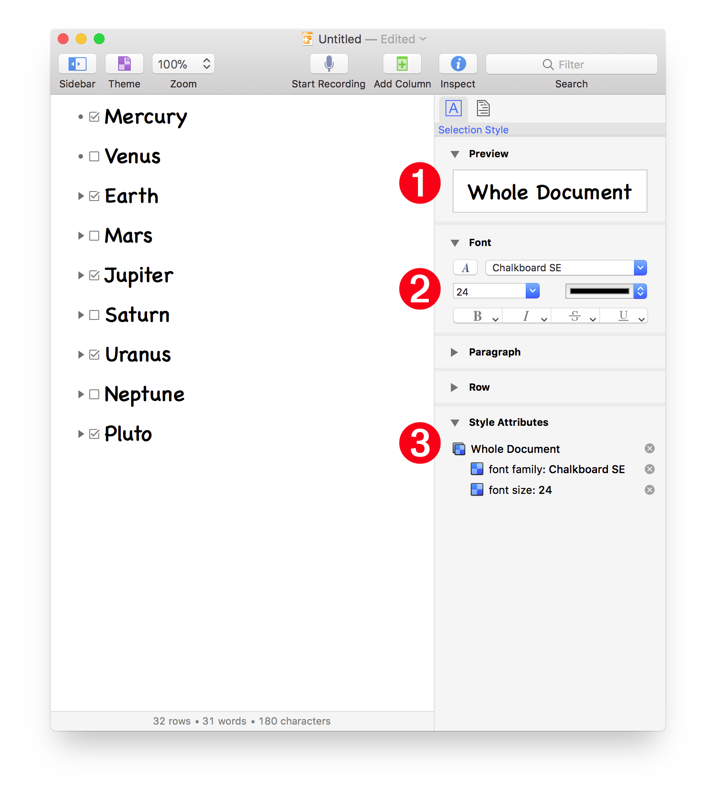
Task: Remove the font family Chalkboard SE attribute
Action: coord(649,470)
